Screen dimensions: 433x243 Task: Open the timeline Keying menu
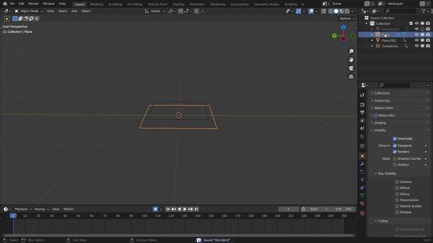41,209
